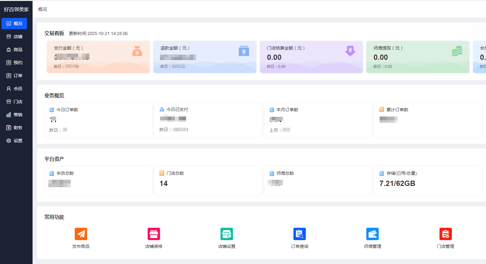Open 会员 sidebar section
486x264 pixels.
pyautogui.click(x=14, y=89)
